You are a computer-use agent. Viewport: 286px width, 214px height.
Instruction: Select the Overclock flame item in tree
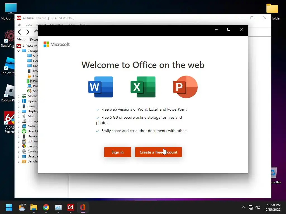pyautogui.click(x=32, y=76)
